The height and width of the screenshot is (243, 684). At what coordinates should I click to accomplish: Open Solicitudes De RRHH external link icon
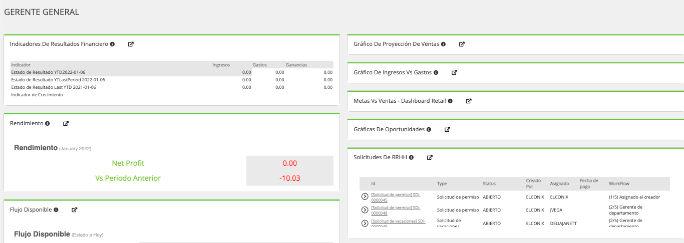click(429, 157)
